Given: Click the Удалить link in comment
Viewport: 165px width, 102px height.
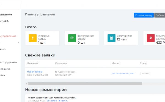Looking at the screenshot, I should [x=63, y=101].
